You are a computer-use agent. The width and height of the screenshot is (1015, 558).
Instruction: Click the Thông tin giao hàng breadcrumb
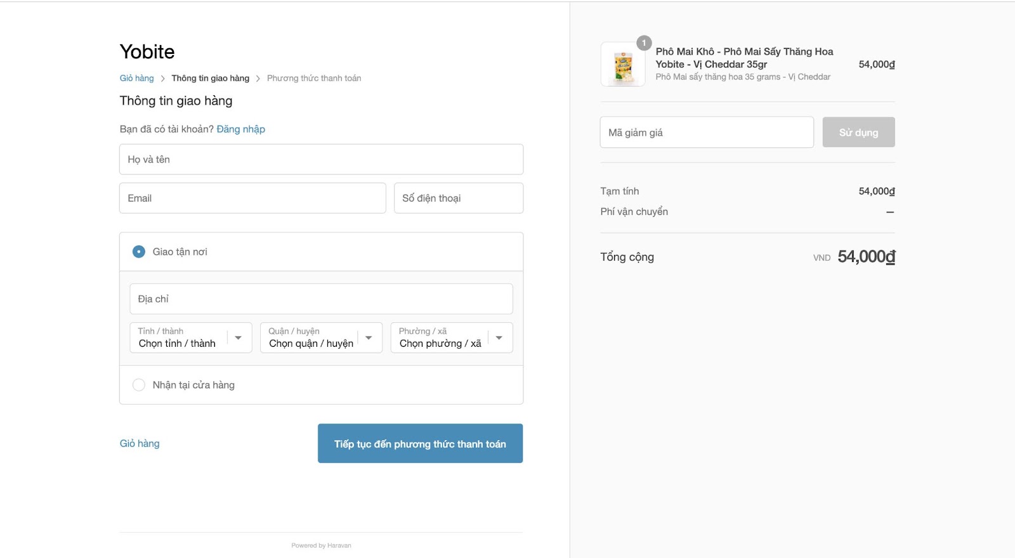tap(210, 78)
